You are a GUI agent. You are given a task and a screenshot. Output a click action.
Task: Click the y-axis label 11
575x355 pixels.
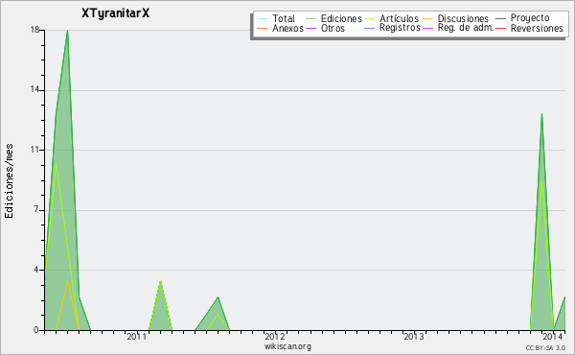click(34, 150)
